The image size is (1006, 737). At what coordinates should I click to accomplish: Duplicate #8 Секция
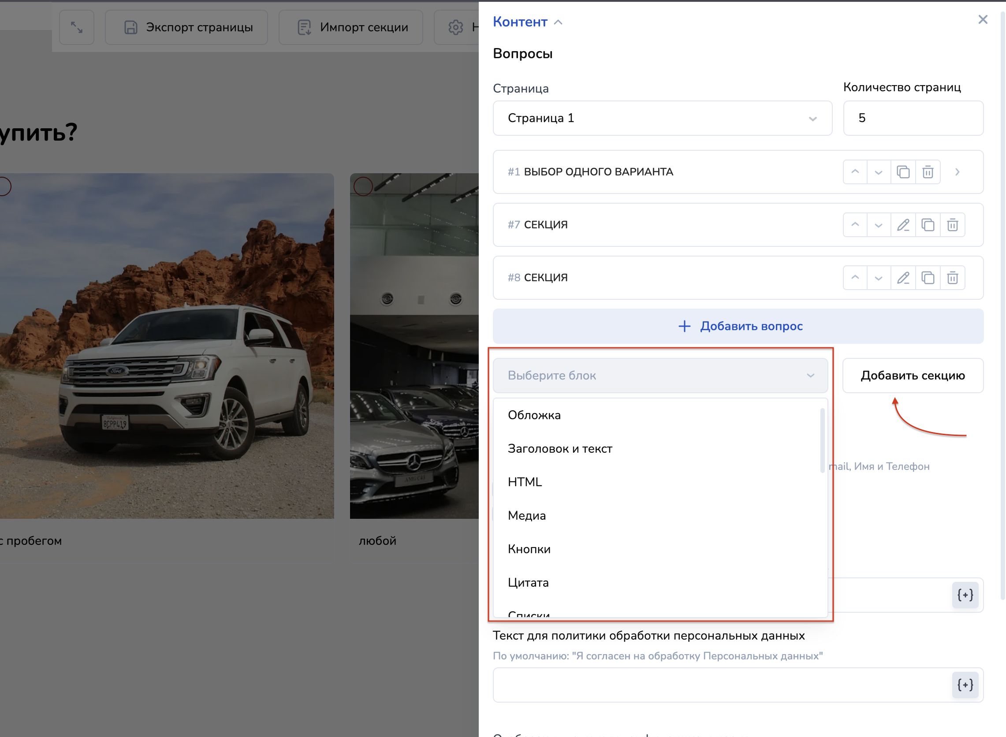pyautogui.click(x=928, y=278)
